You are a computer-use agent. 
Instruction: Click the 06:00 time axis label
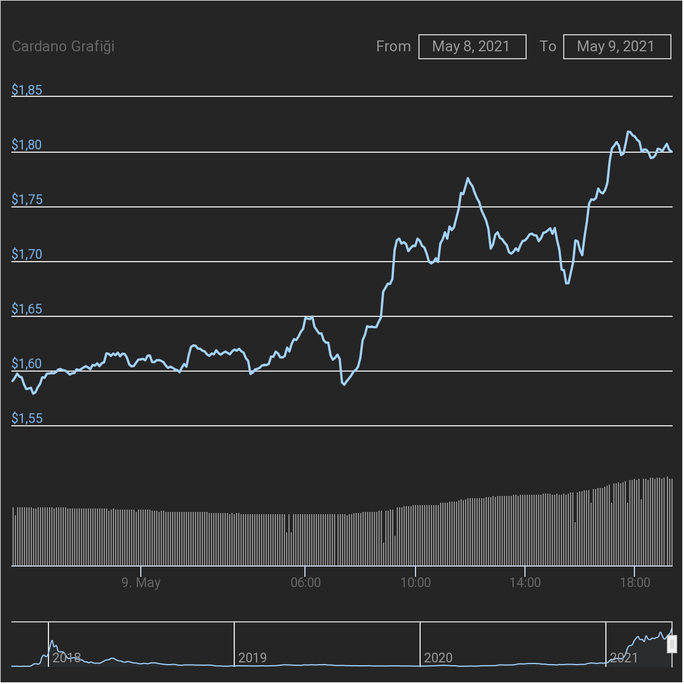306,583
